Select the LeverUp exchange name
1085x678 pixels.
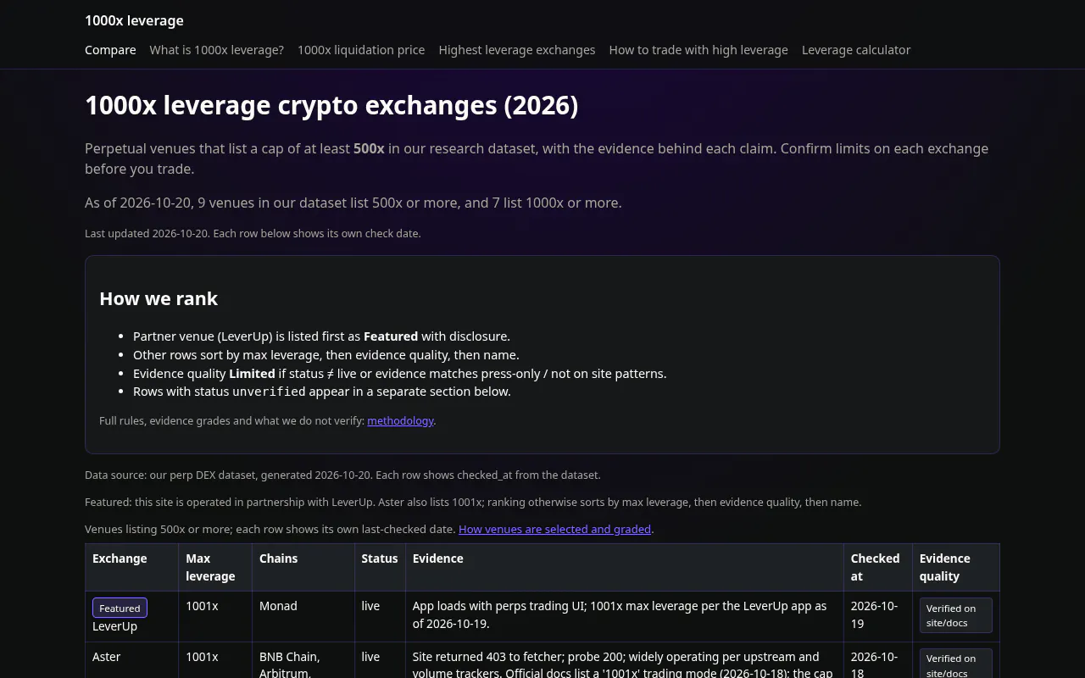114,626
